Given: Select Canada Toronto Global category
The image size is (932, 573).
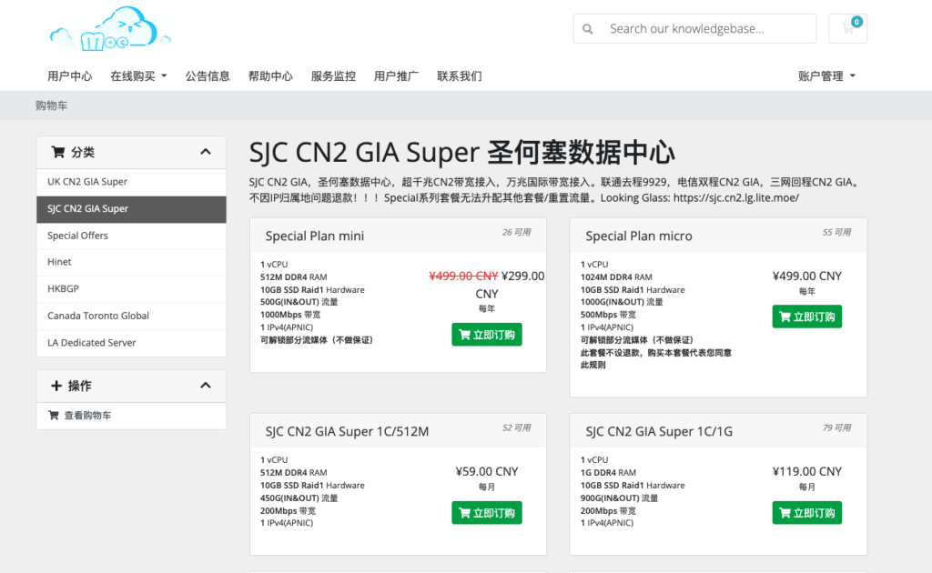Looking at the screenshot, I should pos(131,316).
